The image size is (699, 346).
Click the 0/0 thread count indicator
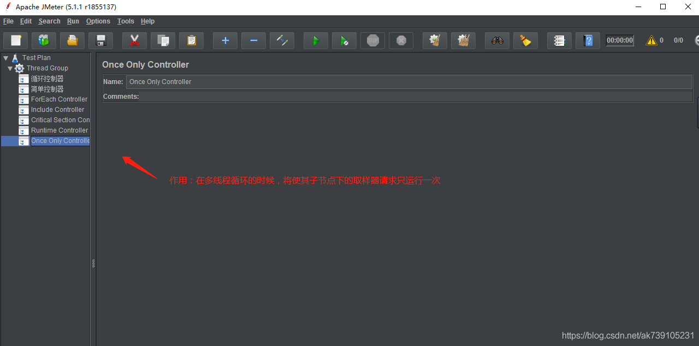pos(678,40)
